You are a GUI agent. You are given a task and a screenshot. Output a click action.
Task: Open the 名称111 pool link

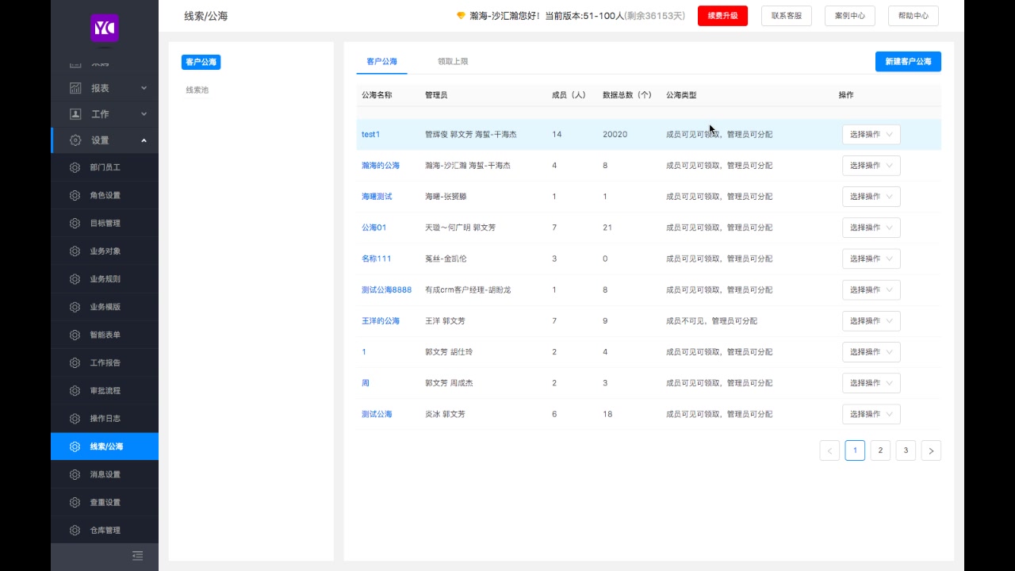click(377, 259)
